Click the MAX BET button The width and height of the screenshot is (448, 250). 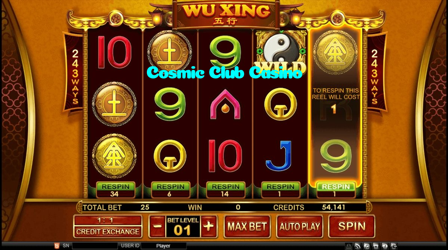[247, 226]
